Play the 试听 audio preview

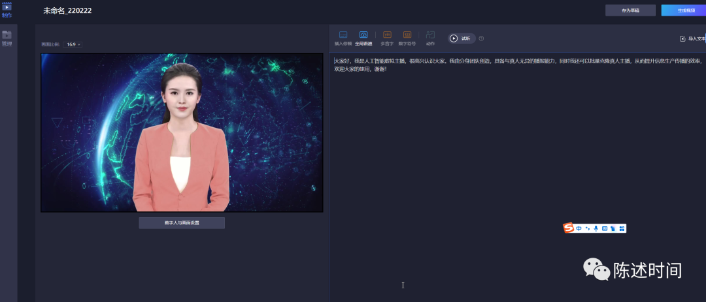[x=462, y=38]
